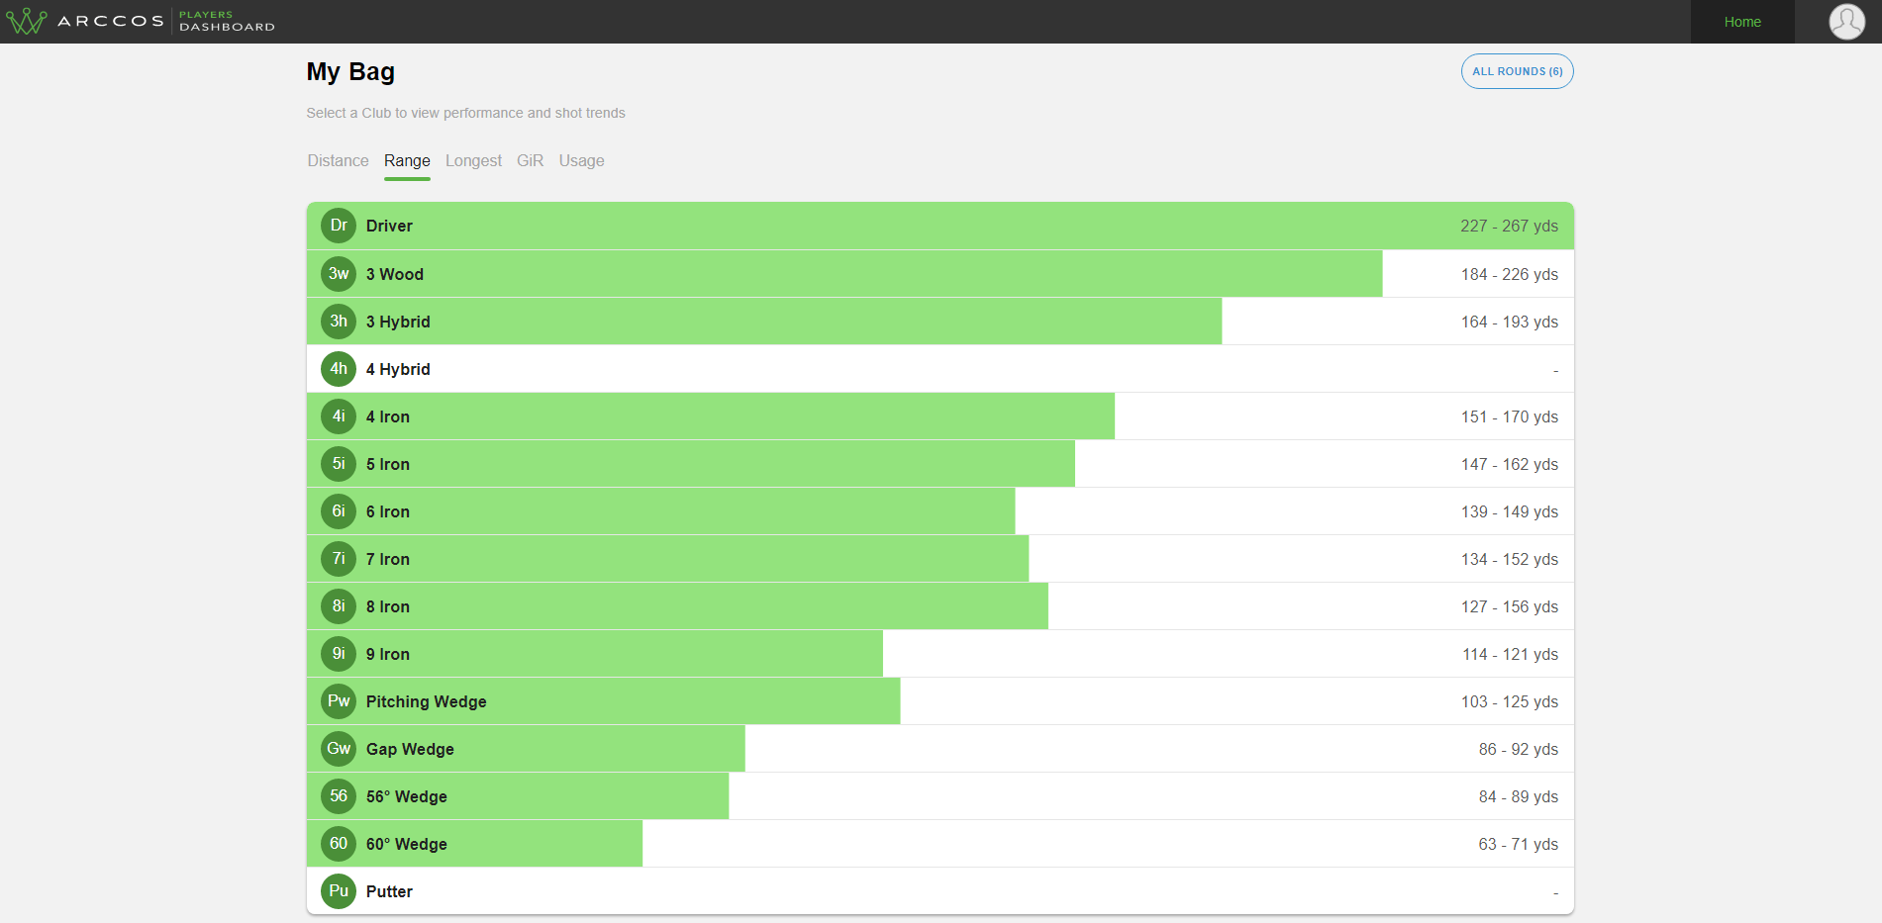Click the Players Dashboard title link
Screen dimensions: 1882x923
227,21
